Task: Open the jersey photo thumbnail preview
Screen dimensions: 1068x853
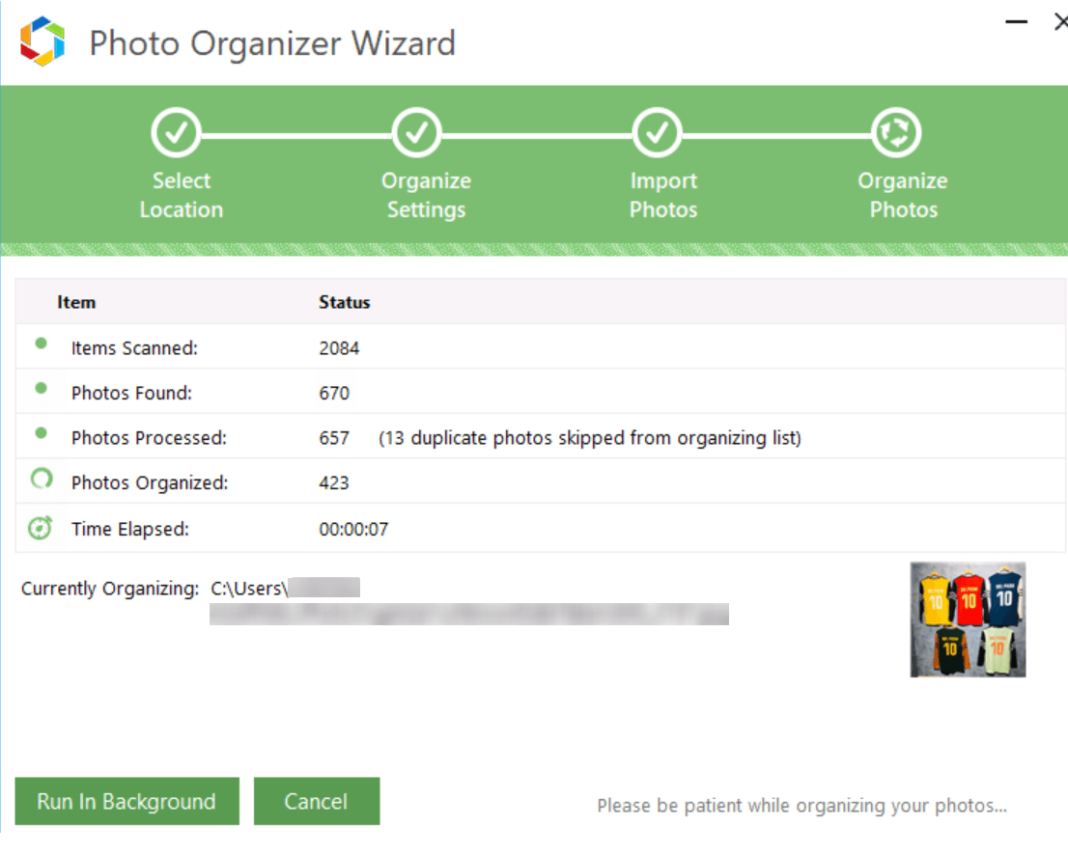Action: tap(967, 621)
